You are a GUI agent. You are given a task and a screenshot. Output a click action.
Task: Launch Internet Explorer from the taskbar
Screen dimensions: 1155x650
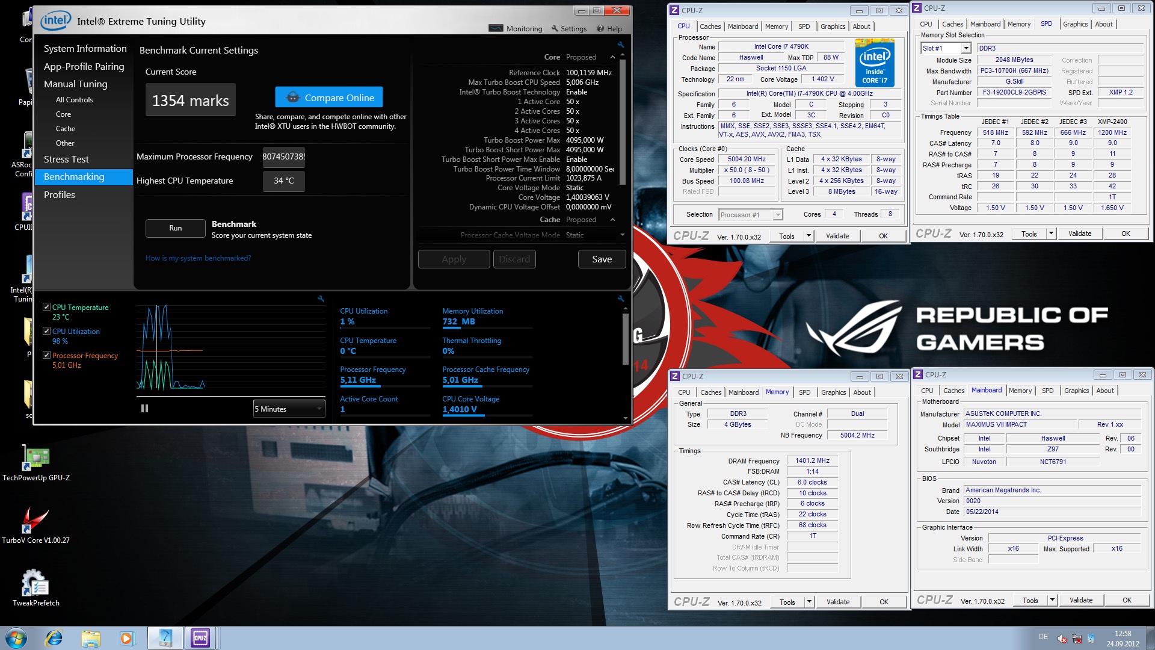tap(54, 637)
